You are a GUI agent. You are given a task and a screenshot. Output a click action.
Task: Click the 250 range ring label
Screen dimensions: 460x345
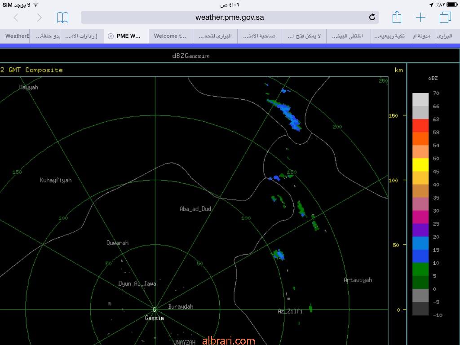point(383,81)
